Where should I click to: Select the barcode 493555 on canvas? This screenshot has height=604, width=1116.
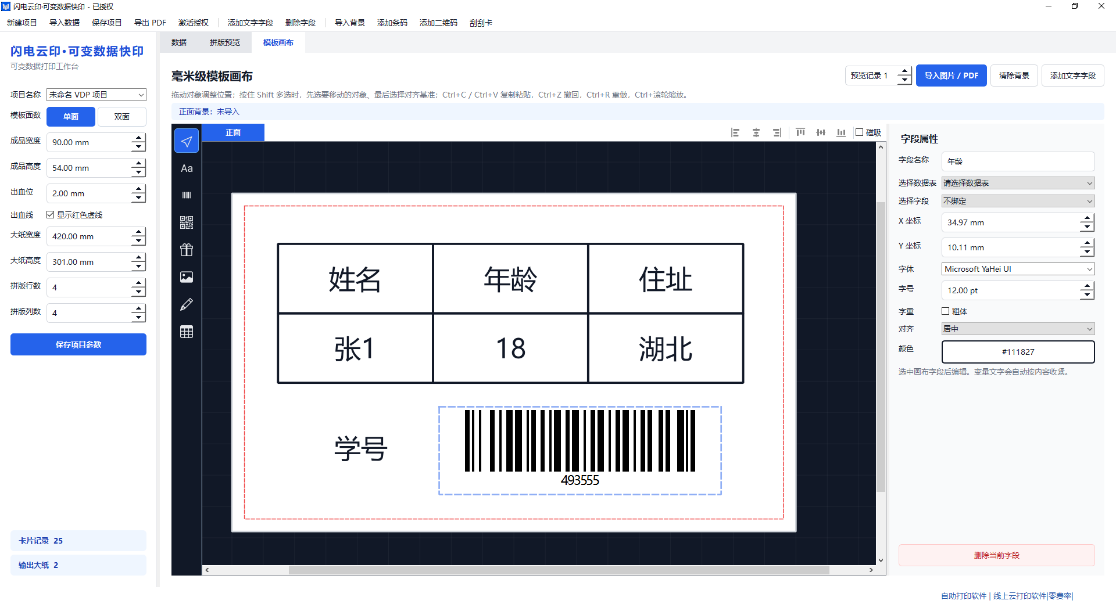coord(580,451)
